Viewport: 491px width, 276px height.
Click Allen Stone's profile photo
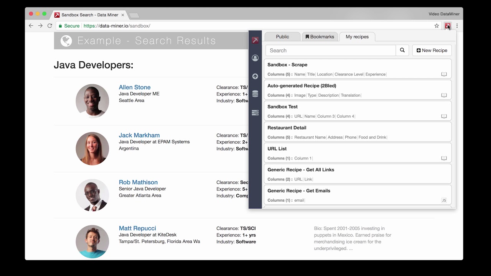point(92,101)
